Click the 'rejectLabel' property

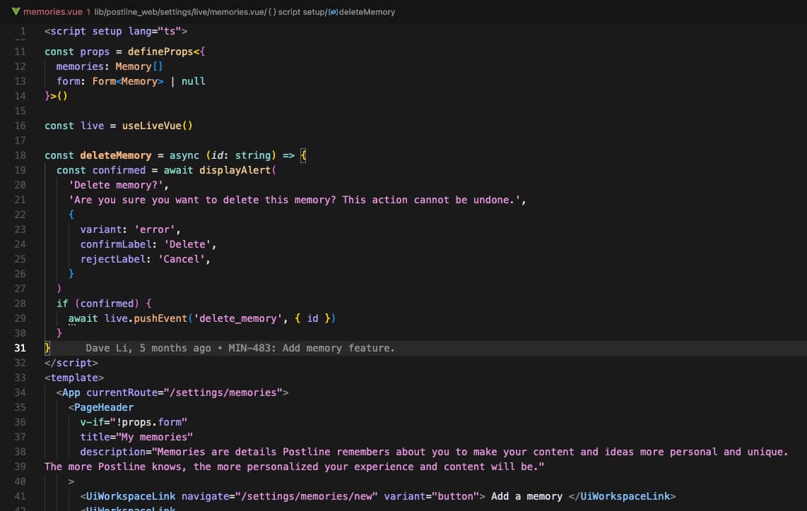pos(113,259)
